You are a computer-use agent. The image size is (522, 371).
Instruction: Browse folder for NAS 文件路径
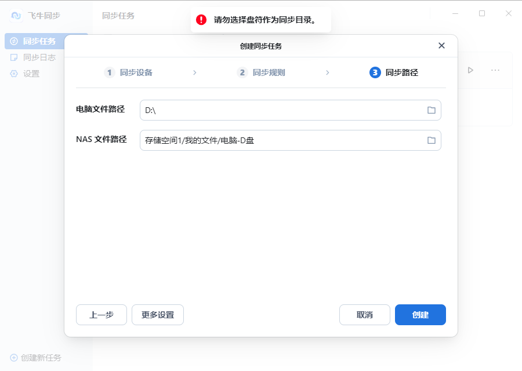(432, 140)
